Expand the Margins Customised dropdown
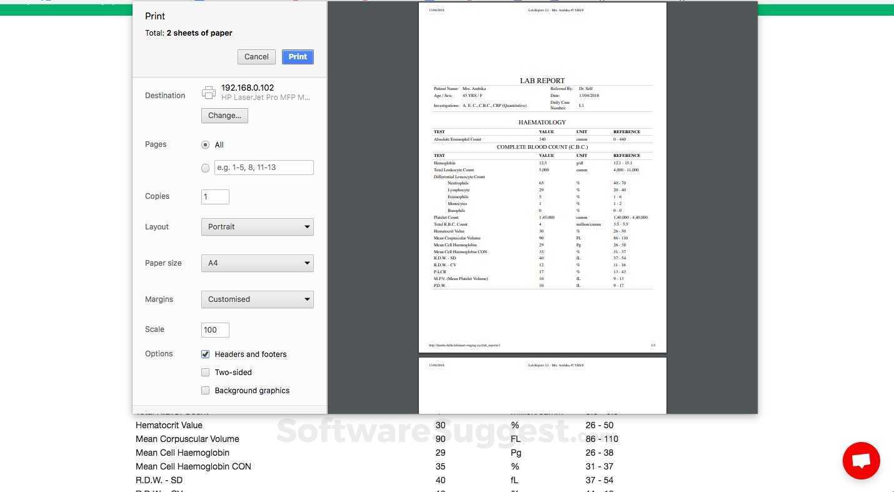Viewport: 894px width, 492px height. (257, 299)
